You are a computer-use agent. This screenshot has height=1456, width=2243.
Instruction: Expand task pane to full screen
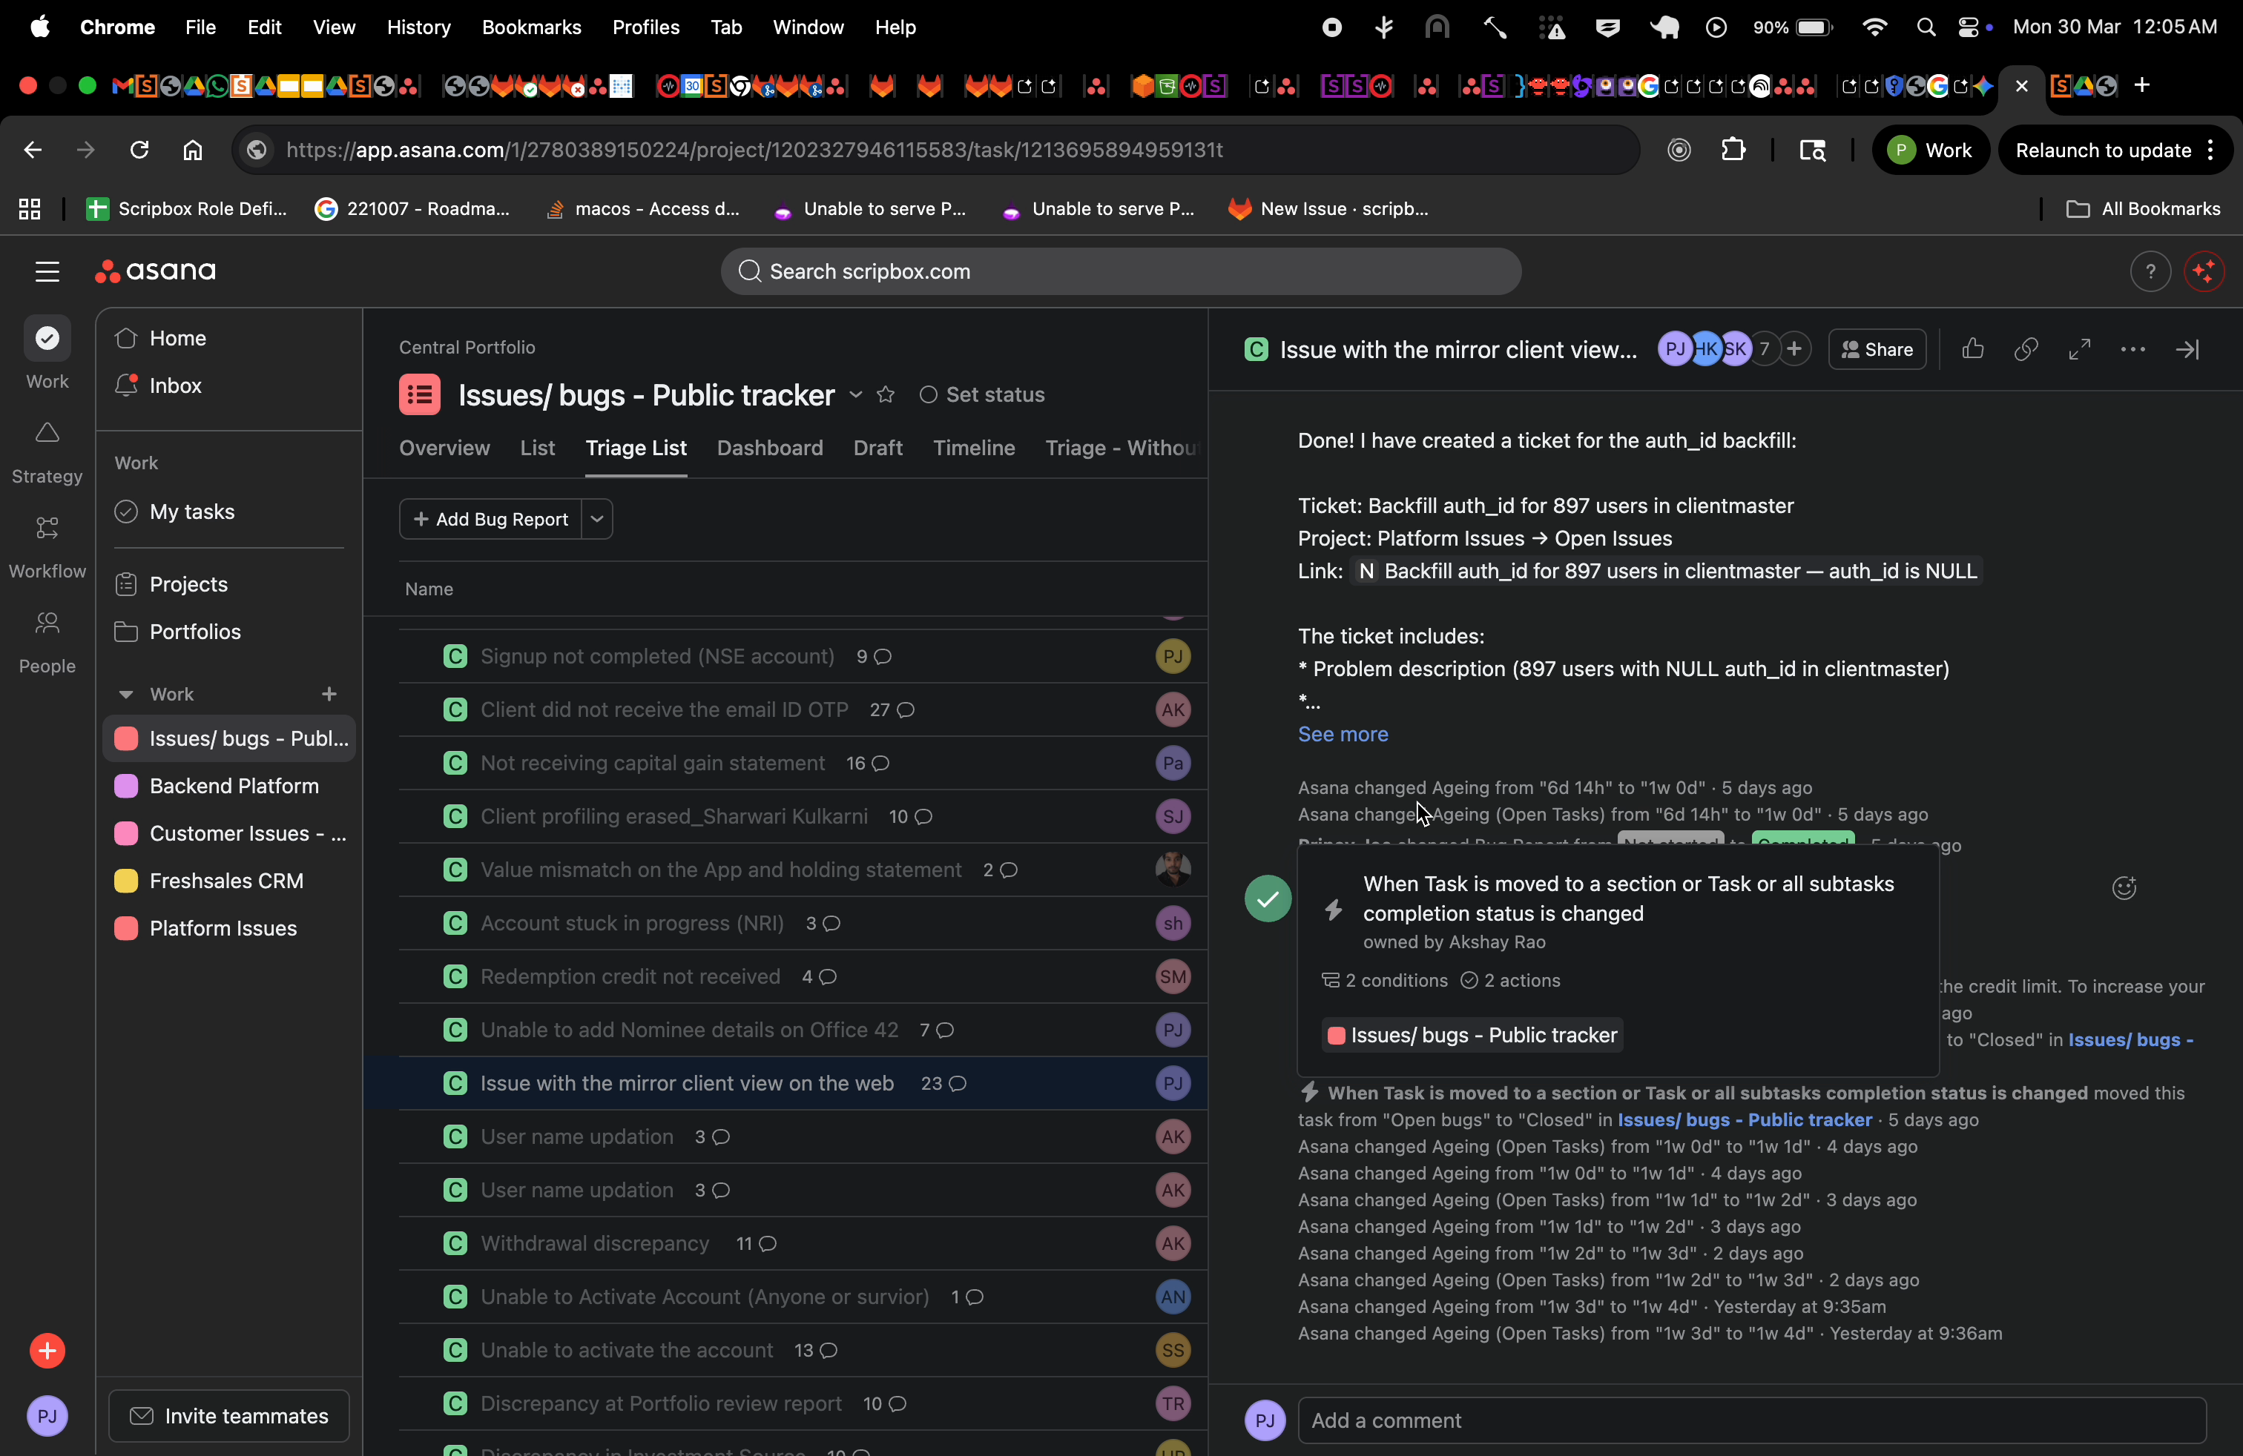click(x=2079, y=349)
